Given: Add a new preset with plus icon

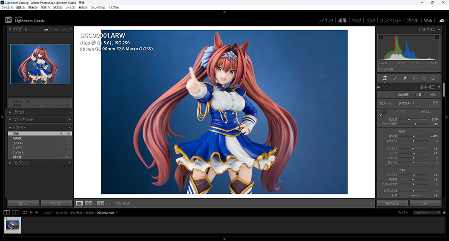Looking at the screenshot, I should [70, 112].
